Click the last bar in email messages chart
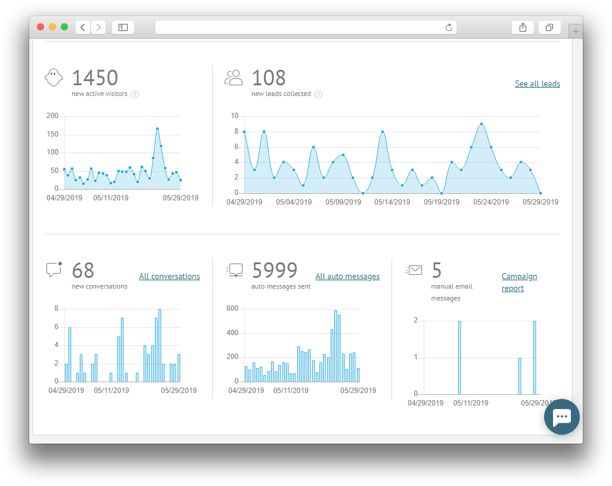Viewport: 612px width, 486px height. pos(535,357)
